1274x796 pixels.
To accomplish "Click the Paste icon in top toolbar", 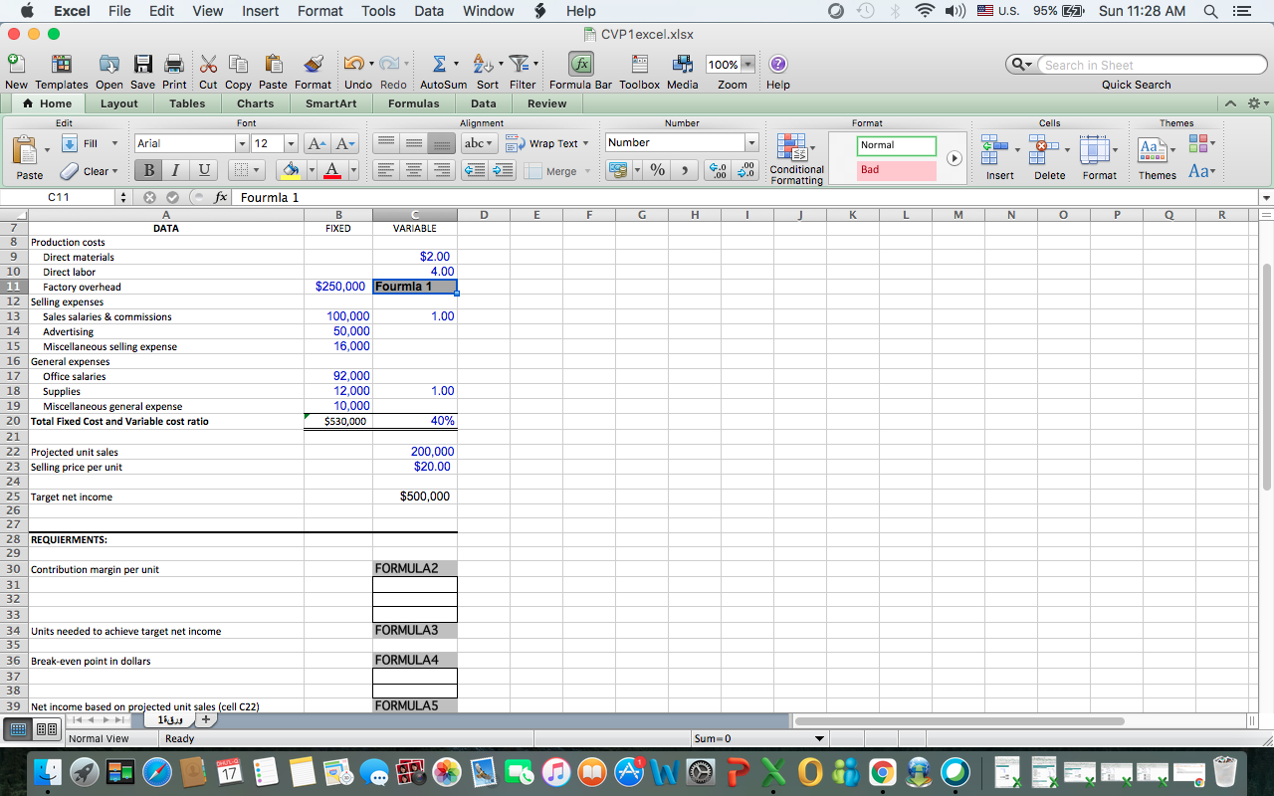I will tap(273, 64).
